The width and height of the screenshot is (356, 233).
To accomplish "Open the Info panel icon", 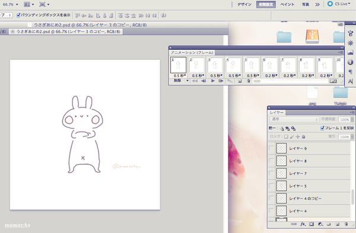I will pos(350,62).
